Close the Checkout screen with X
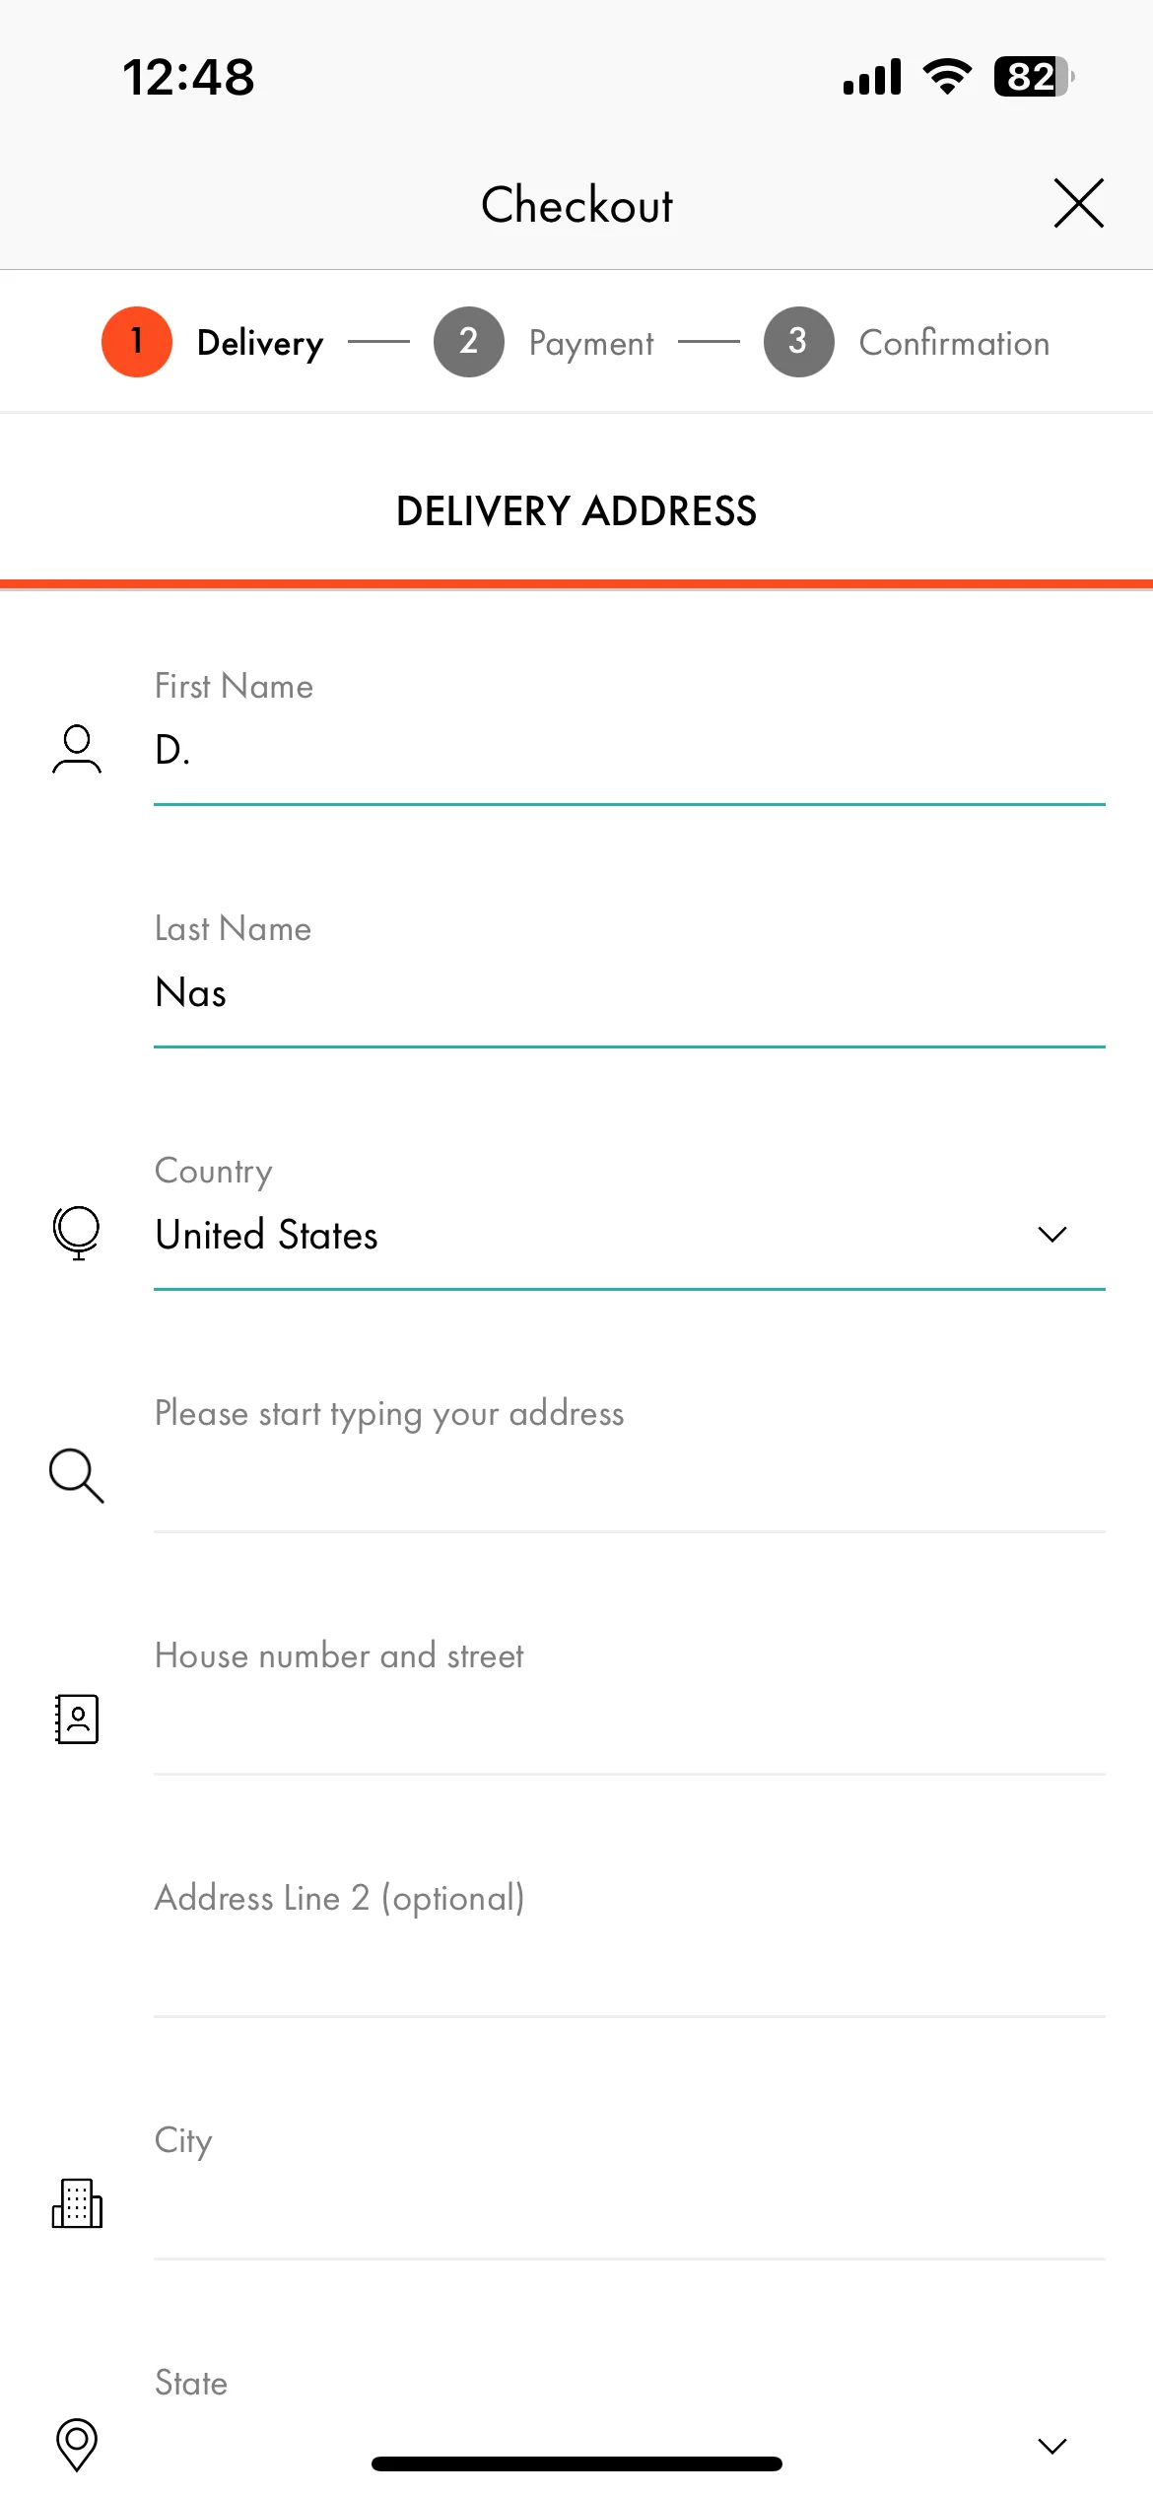 [x=1078, y=204]
